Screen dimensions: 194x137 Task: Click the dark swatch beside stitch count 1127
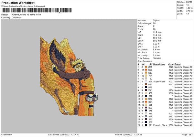pos(146,87)
